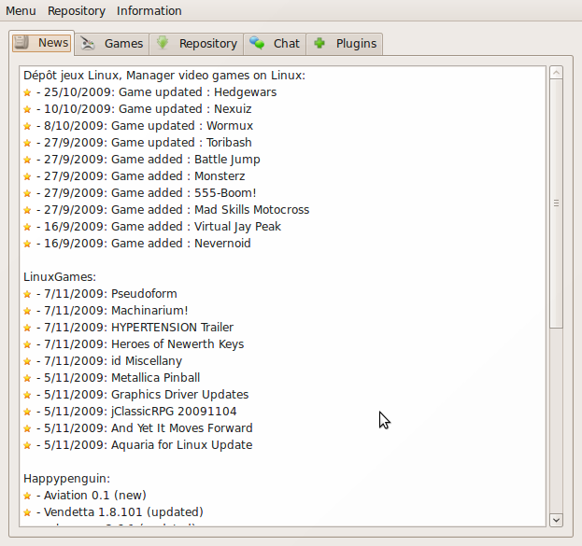Click the star beside Mad Skills Motocross
The width and height of the screenshot is (582, 546).
27,210
